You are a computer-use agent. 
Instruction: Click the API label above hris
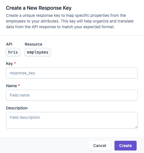pyautogui.click(x=9, y=44)
